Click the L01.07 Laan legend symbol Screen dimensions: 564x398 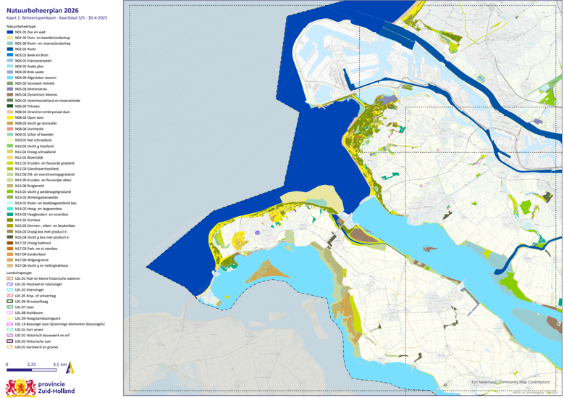pos(9,307)
